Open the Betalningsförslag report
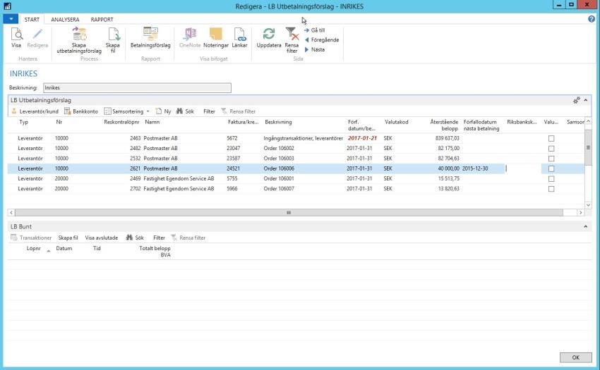This screenshot has height=370, width=600. pyautogui.click(x=150, y=38)
